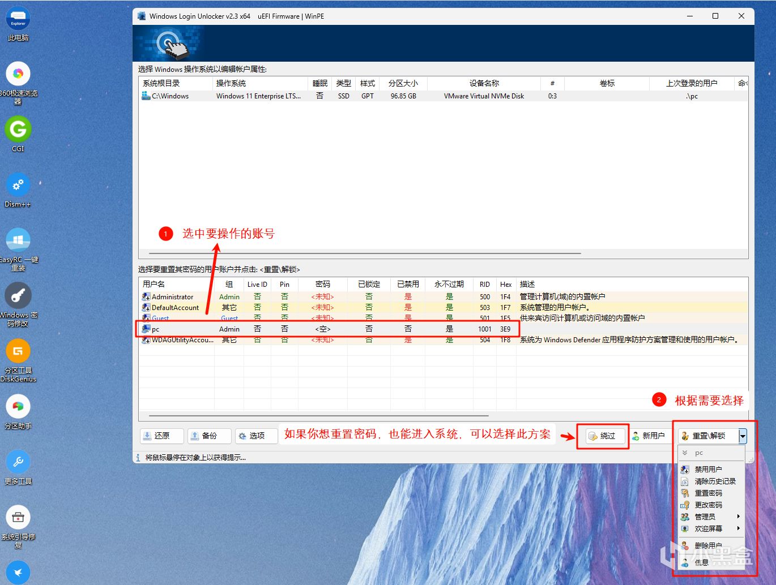Click the status bar text '将鼠标悬停在对象上以获得提示...'

[x=195, y=457]
